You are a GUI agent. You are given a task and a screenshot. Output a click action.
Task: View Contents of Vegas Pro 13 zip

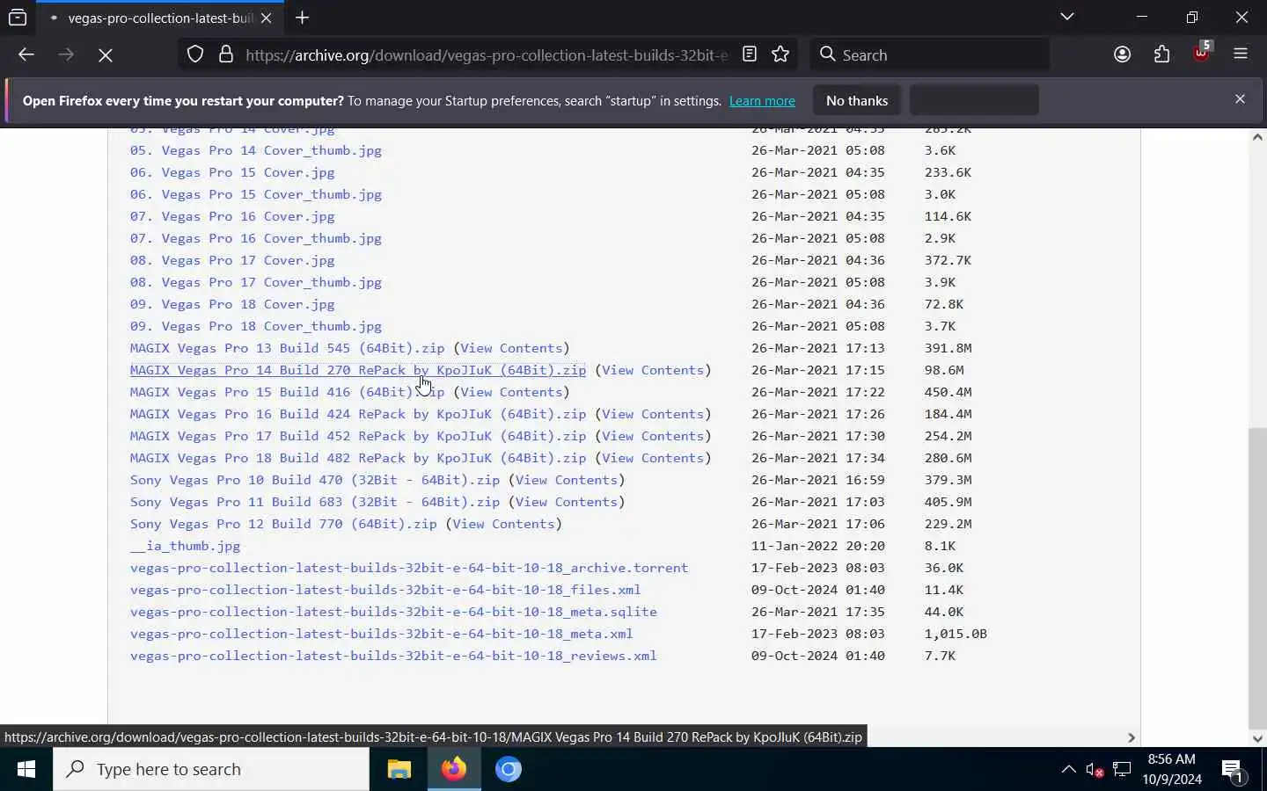click(x=511, y=348)
